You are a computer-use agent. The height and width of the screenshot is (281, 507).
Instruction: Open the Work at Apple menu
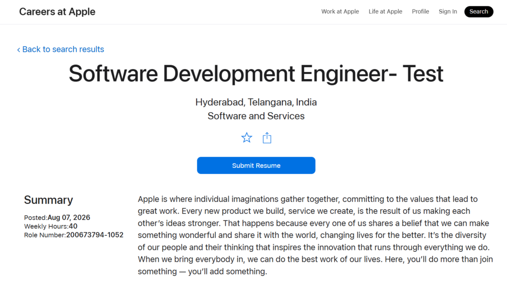tap(340, 12)
